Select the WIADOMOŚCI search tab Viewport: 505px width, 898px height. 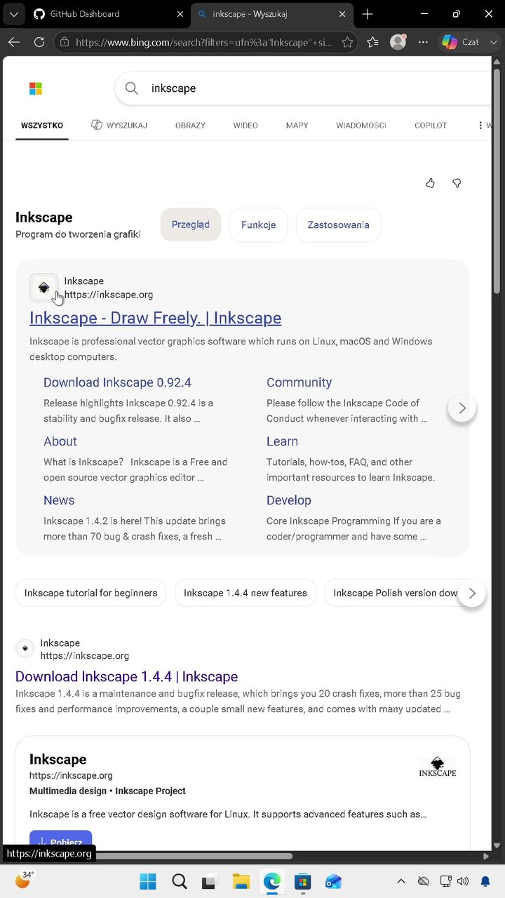[x=361, y=126]
